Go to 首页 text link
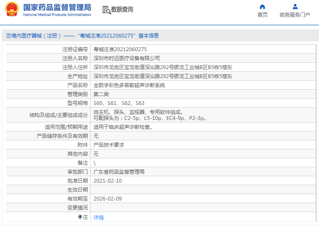Viewport: 319px width, 227px height. click(x=262, y=15)
